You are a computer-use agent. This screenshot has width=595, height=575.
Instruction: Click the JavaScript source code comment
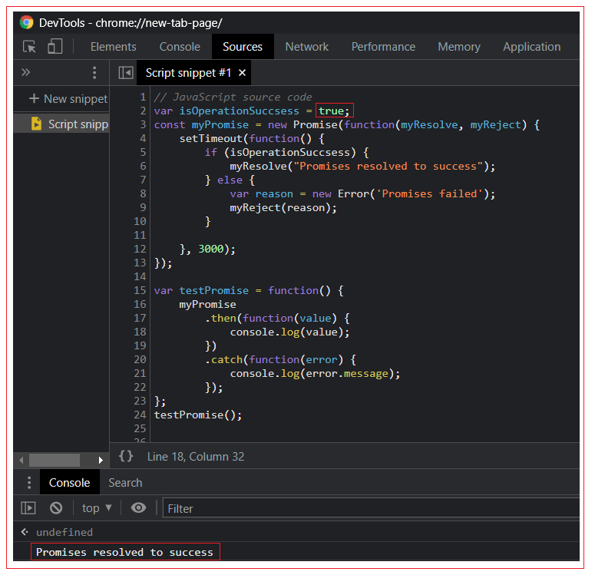tap(233, 97)
